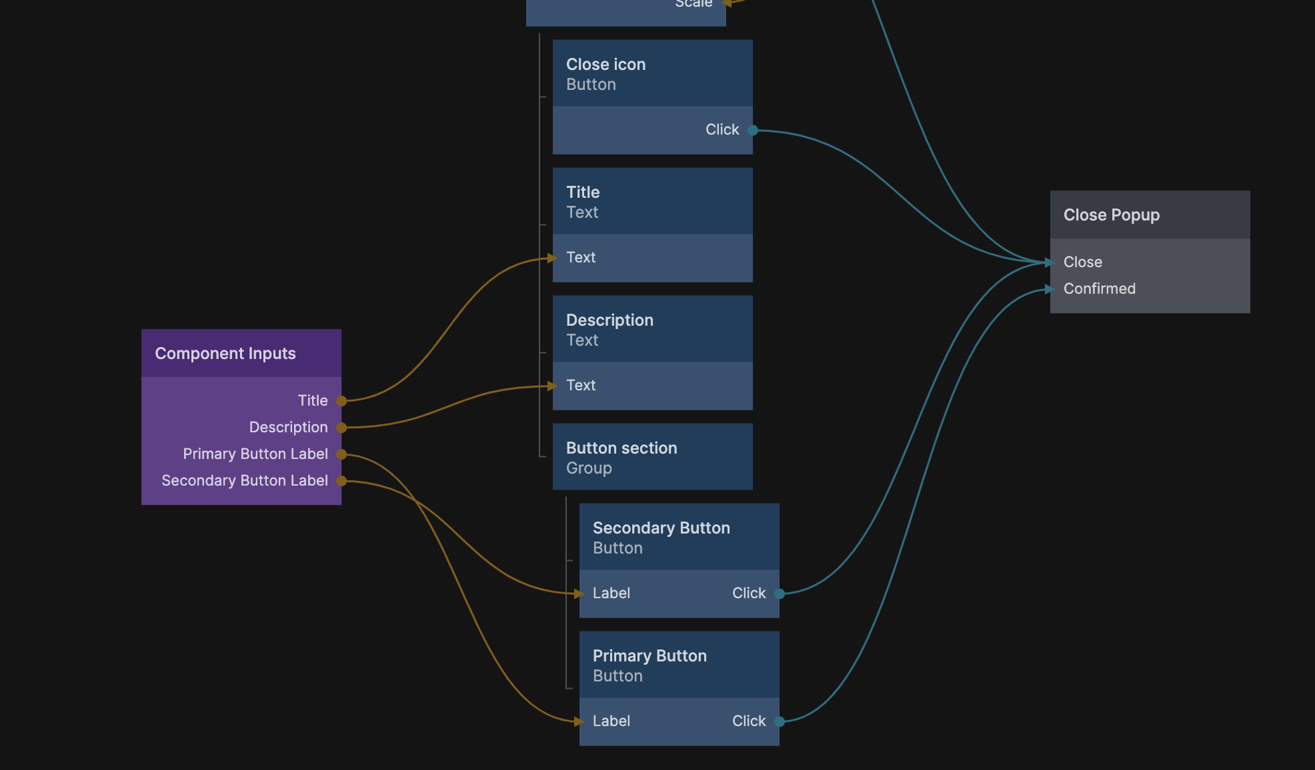
Task: Click the Description output port on Component Inputs
Action: click(341, 428)
